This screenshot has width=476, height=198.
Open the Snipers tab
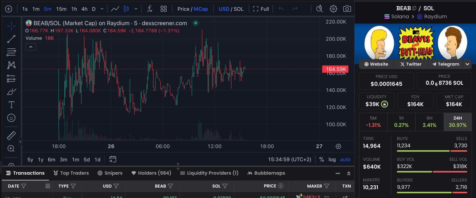click(x=110, y=173)
